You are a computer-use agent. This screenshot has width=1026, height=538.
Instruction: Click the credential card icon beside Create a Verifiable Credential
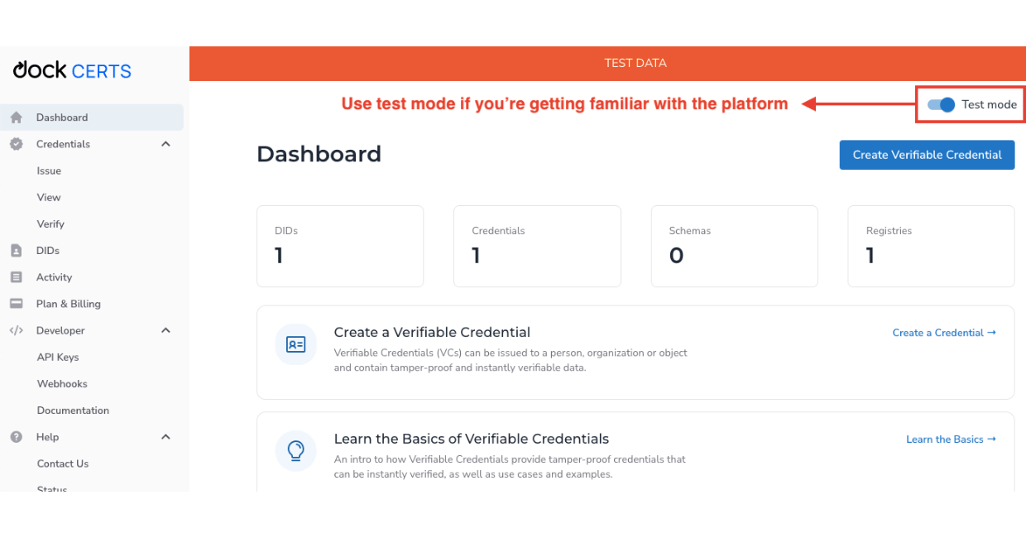[295, 344]
